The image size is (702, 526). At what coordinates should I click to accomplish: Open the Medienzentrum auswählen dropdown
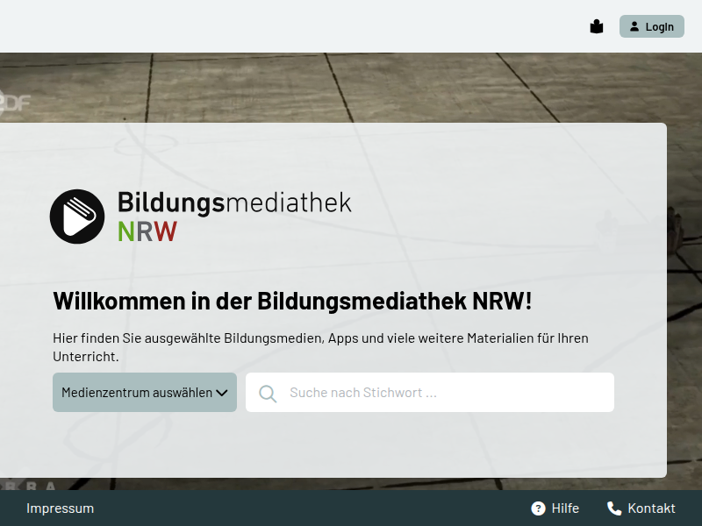(x=137, y=393)
